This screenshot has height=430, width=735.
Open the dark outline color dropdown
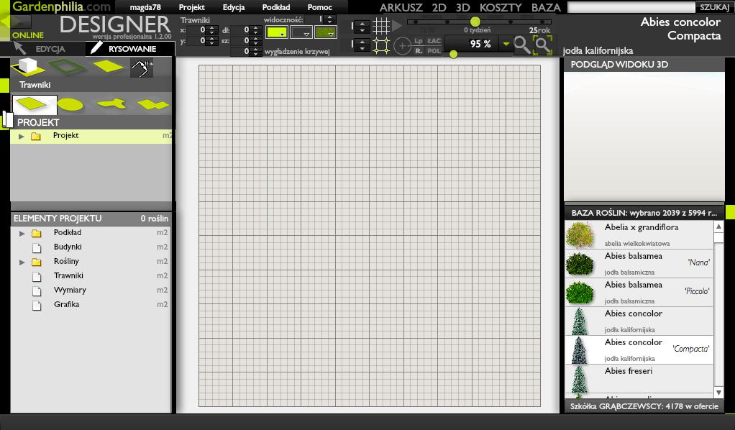[x=301, y=32]
